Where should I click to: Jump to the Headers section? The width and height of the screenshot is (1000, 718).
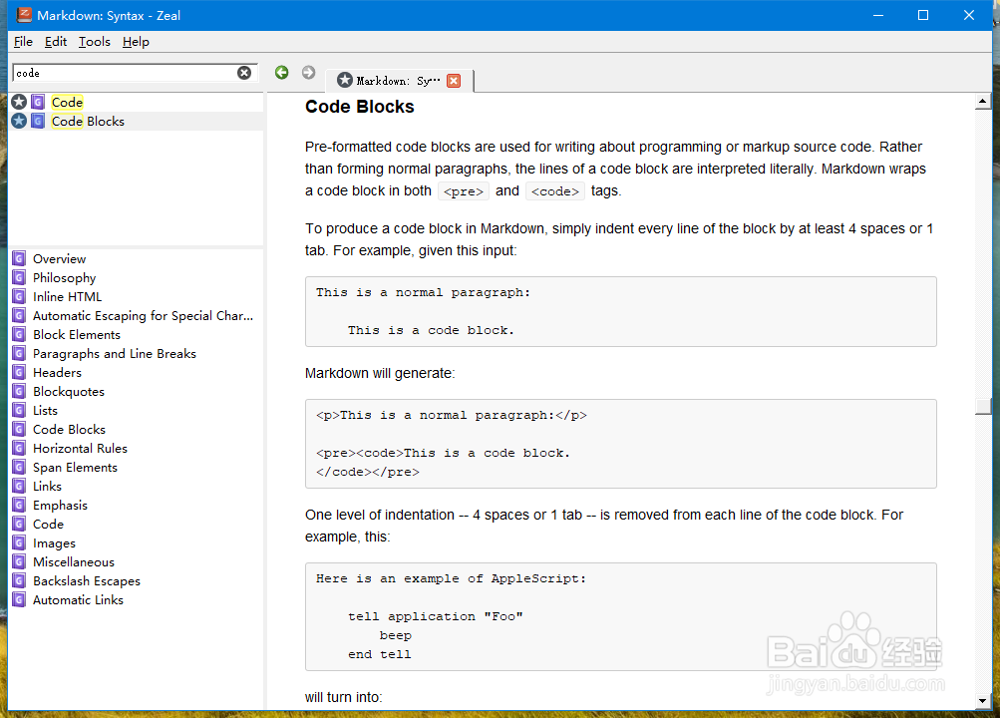click(58, 372)
